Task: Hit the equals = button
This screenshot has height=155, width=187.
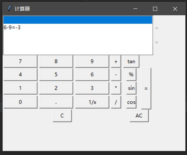Action: pos(146,89)
